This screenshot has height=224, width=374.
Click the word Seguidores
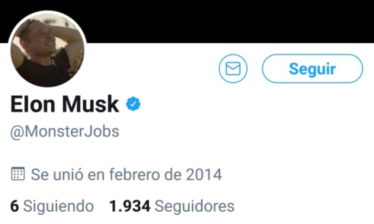[x=194, y=206]
